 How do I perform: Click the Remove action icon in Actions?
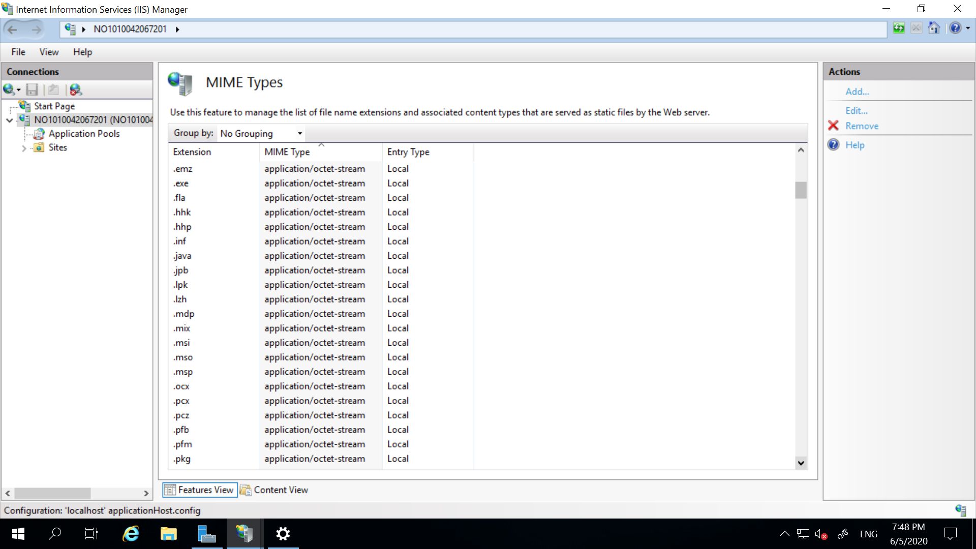[835, 126]
